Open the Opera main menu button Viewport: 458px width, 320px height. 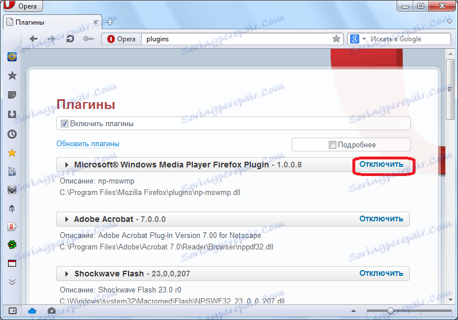[x=23, y=6]
